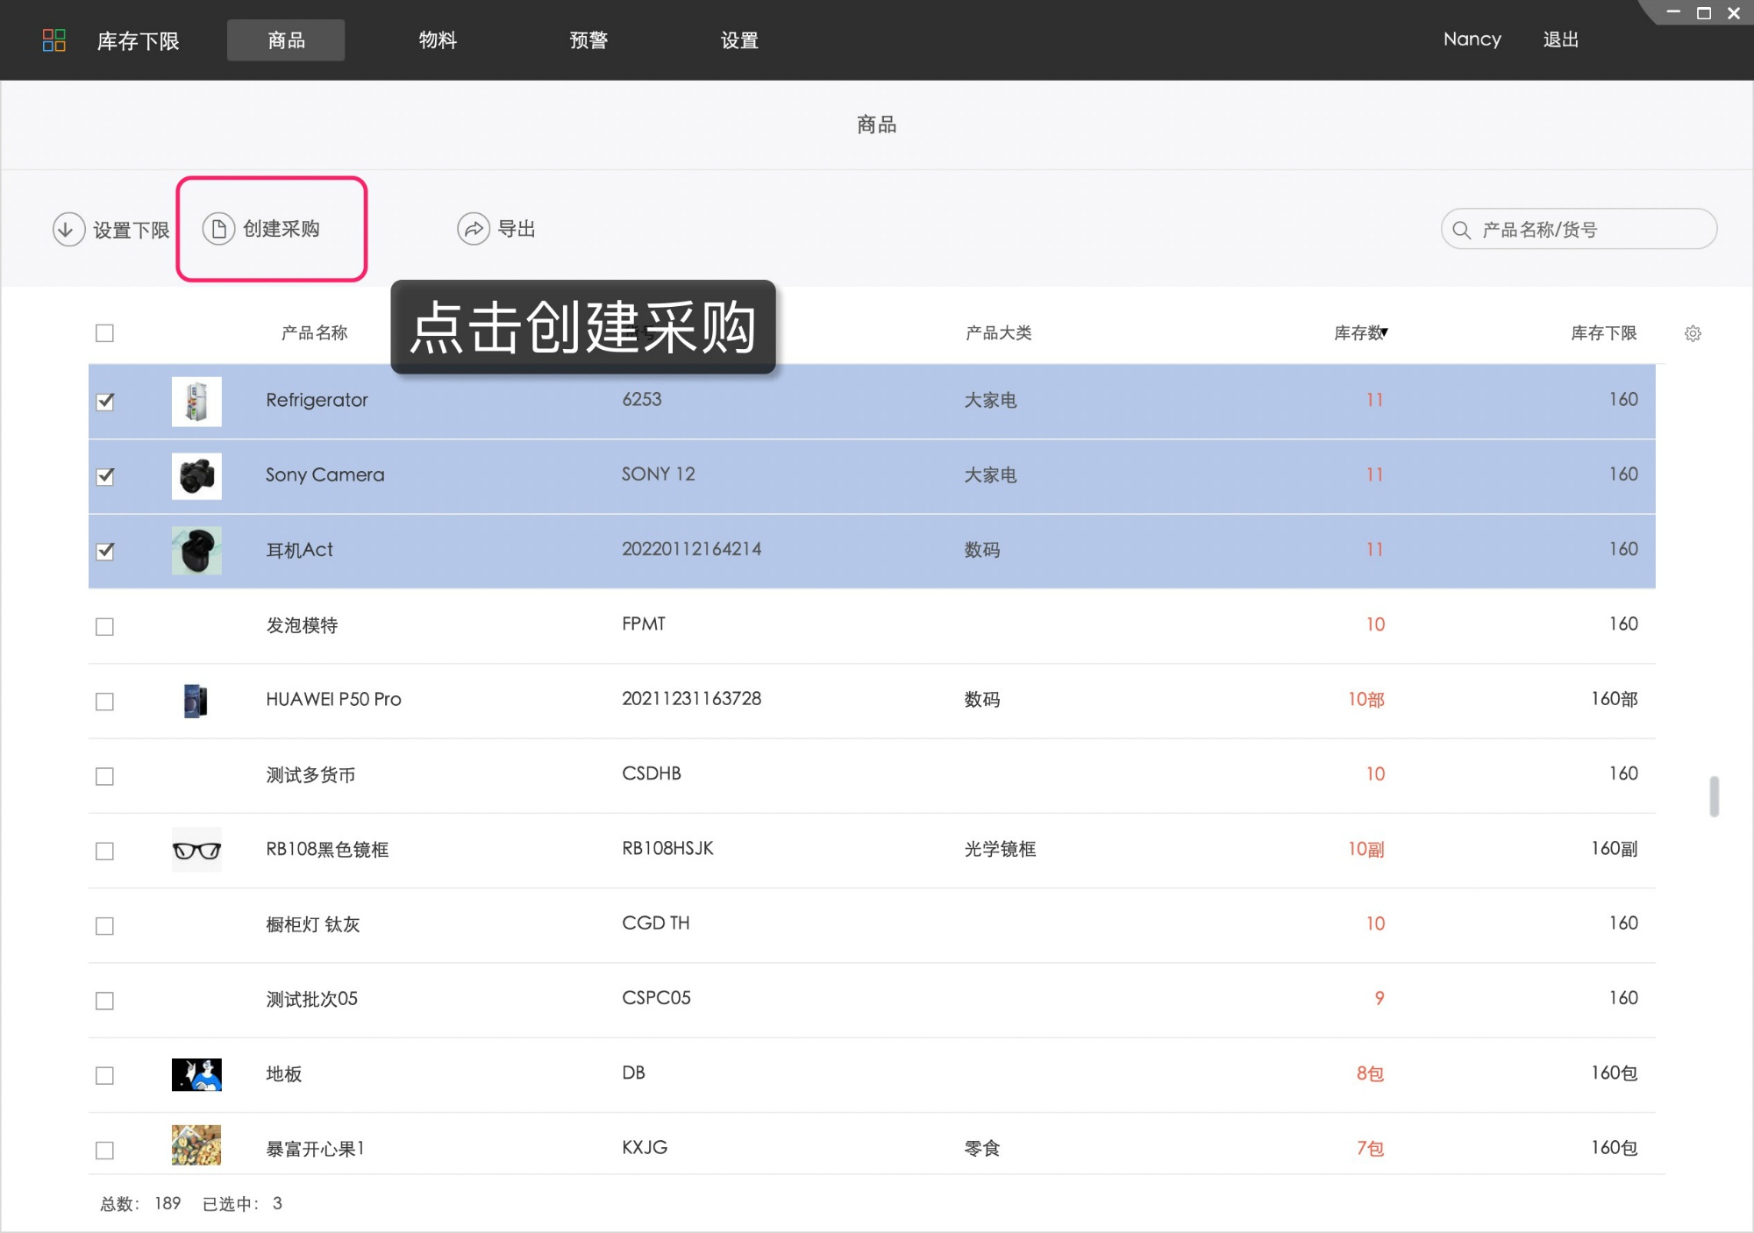Uncheck the 耳机Act row checkbox

(x=105, y=551)
